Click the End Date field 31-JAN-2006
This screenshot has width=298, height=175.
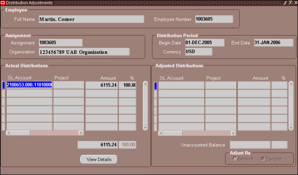tap(274, 43)
